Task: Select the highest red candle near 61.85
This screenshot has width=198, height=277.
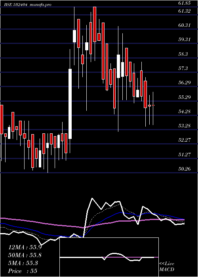Action: [95, 25]
